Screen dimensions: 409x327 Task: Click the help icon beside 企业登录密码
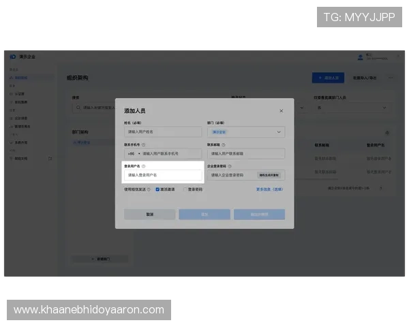coord(230,166)
